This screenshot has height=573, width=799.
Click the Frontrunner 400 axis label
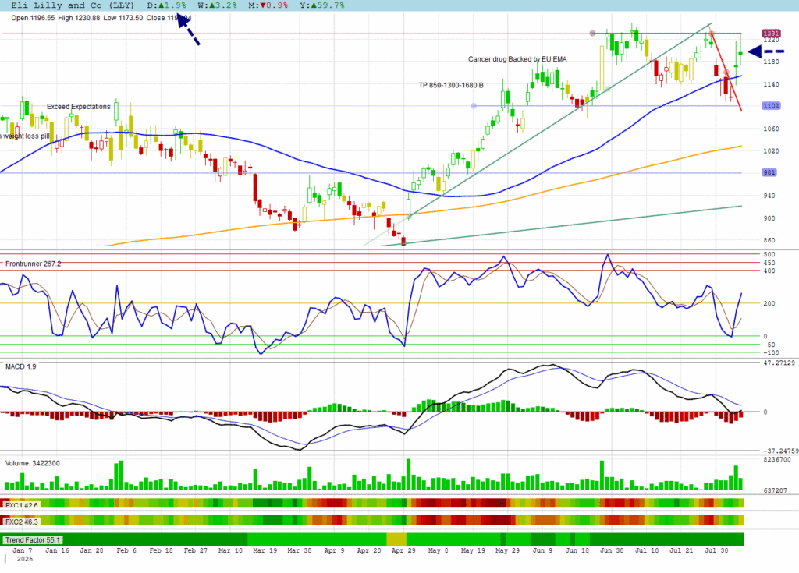(x=769, y=271)
